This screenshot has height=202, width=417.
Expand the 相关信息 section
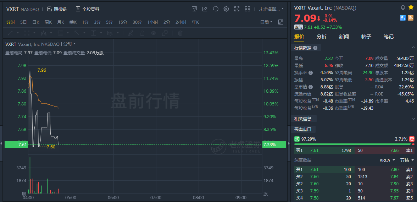(x=413, y=119)
